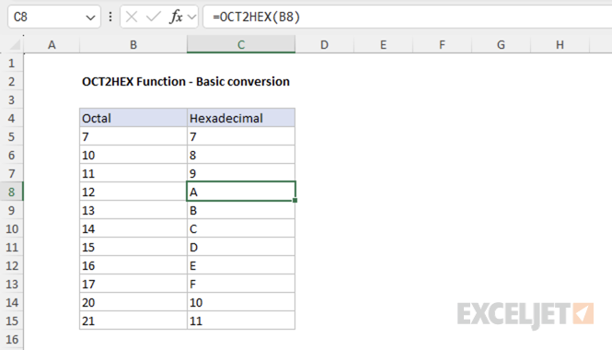
Task: Select row 8 header
Action: pos(11,192)
